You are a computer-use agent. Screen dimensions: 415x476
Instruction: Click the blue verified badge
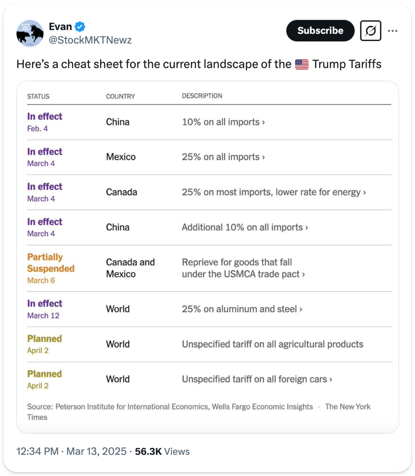click(x=80, y=26)
